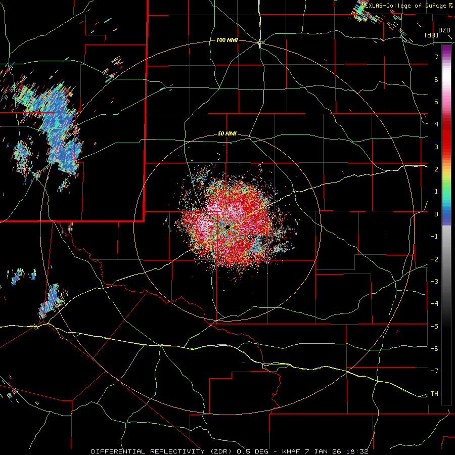This screenshot has height=455, width=455.
Task: Select the -6 value on the dB scale
Action: coord(434,349)
